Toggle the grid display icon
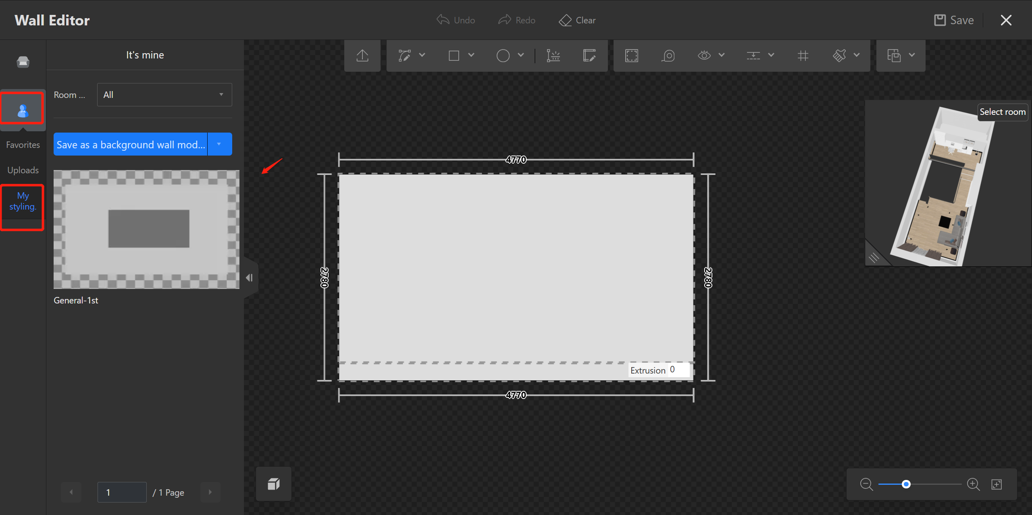1032x515 pixels. pos(803,56)
